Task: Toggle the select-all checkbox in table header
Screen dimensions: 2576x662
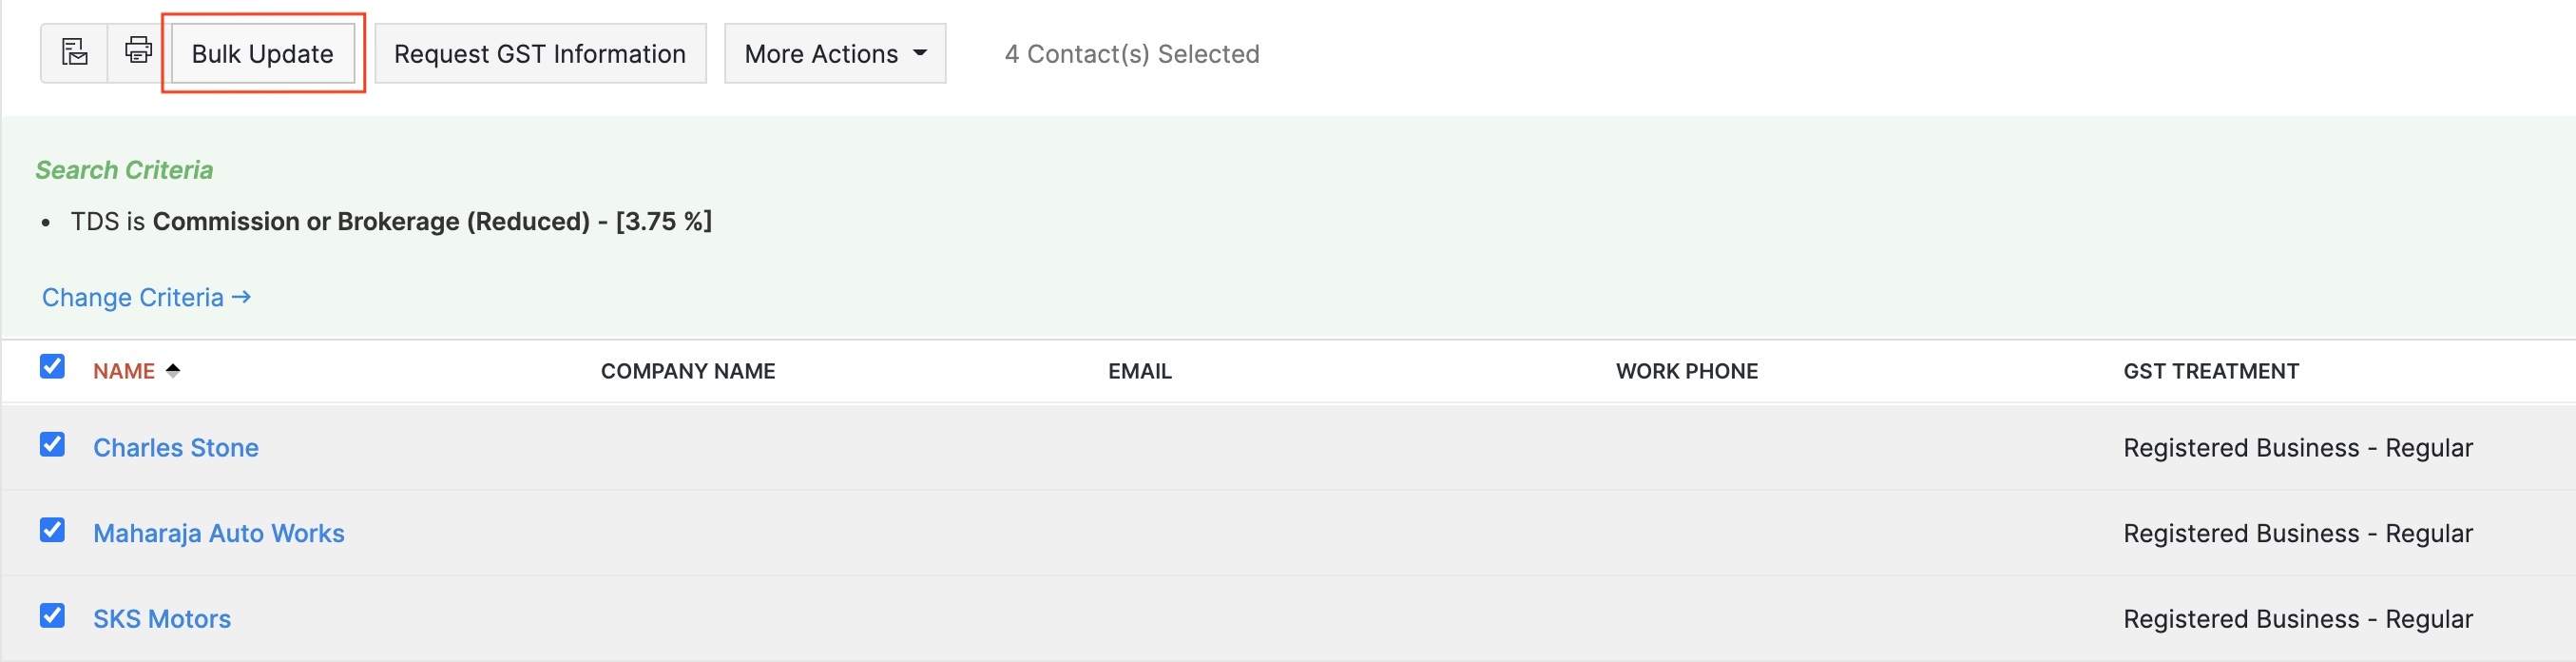Action: pos(53,367)
